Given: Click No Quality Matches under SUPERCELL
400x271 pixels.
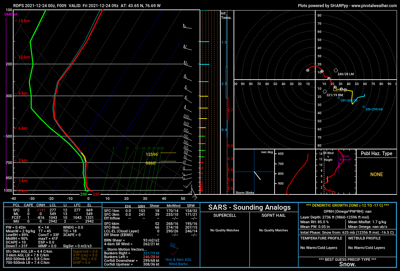Looking at the screenshot, I should pos(225,230).
